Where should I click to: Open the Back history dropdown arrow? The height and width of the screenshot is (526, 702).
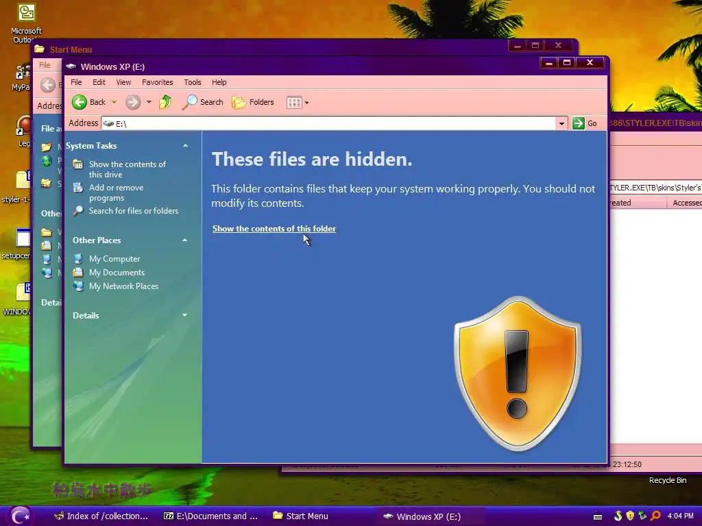pyautogui.click(x=114, y=103)
